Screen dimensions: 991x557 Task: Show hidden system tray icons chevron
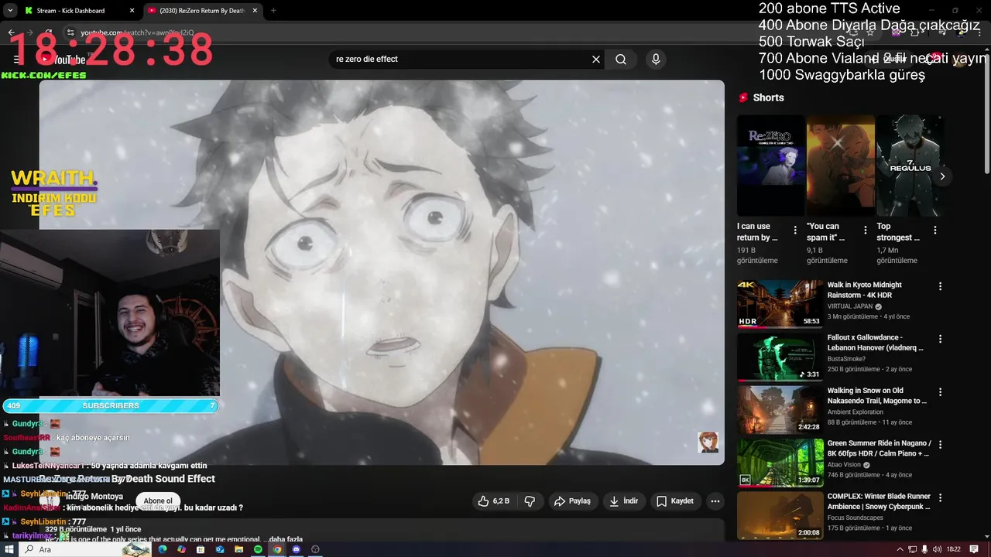click(900, 549)
